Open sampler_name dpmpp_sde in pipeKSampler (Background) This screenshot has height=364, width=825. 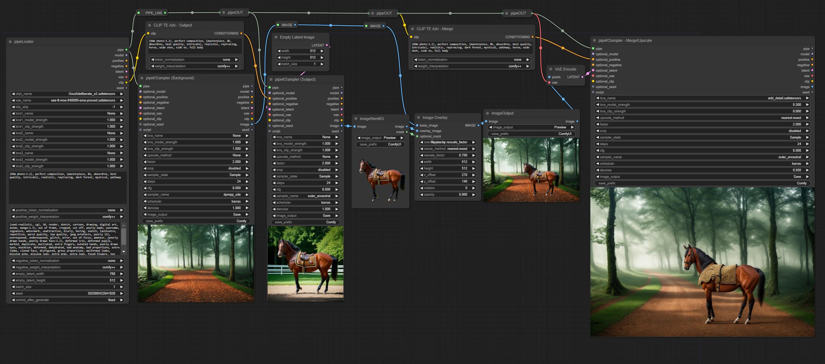click(x=196, y=195)
